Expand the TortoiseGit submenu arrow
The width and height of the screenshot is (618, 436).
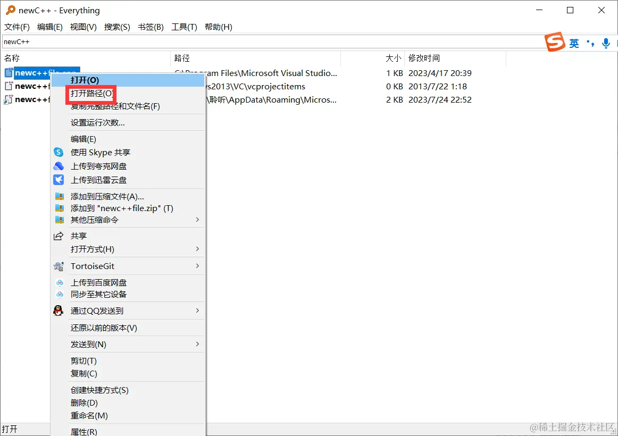197,266
